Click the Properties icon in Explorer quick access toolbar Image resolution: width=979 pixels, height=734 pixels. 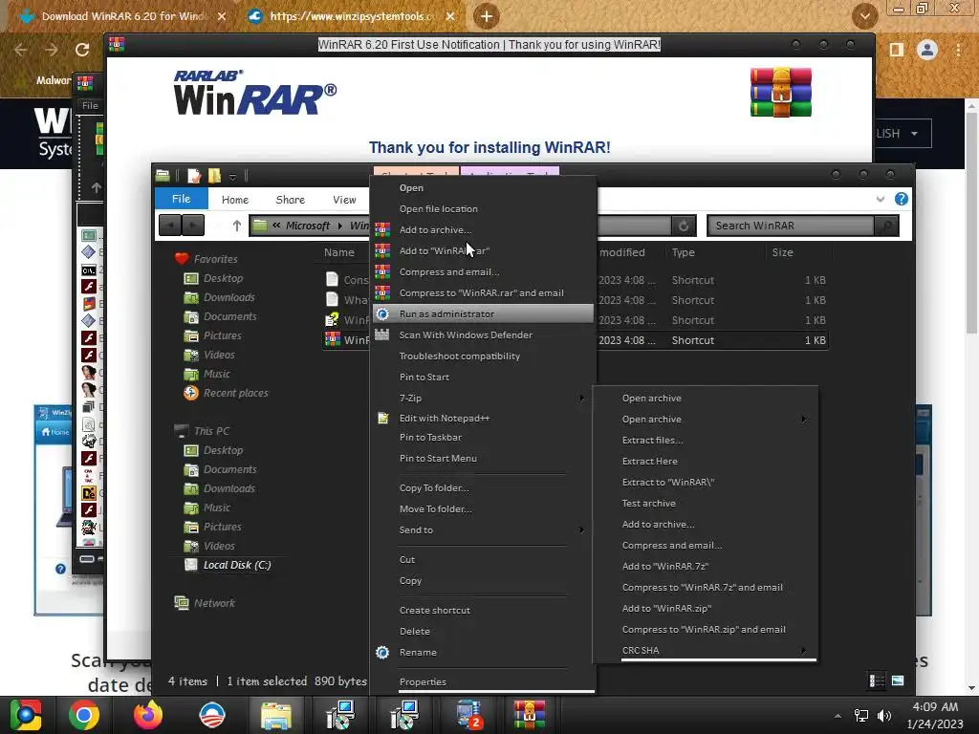tap(194, 176)
